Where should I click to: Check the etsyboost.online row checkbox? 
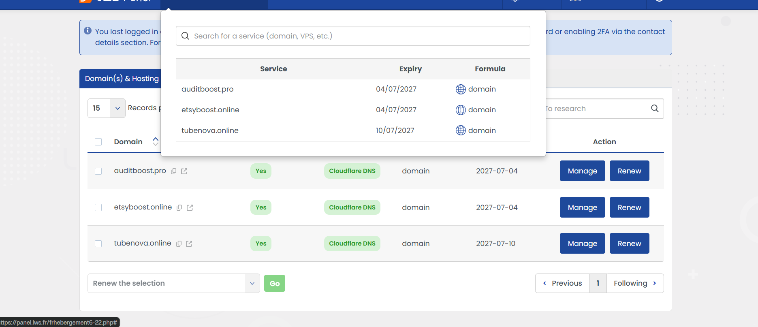pos(98,207)
